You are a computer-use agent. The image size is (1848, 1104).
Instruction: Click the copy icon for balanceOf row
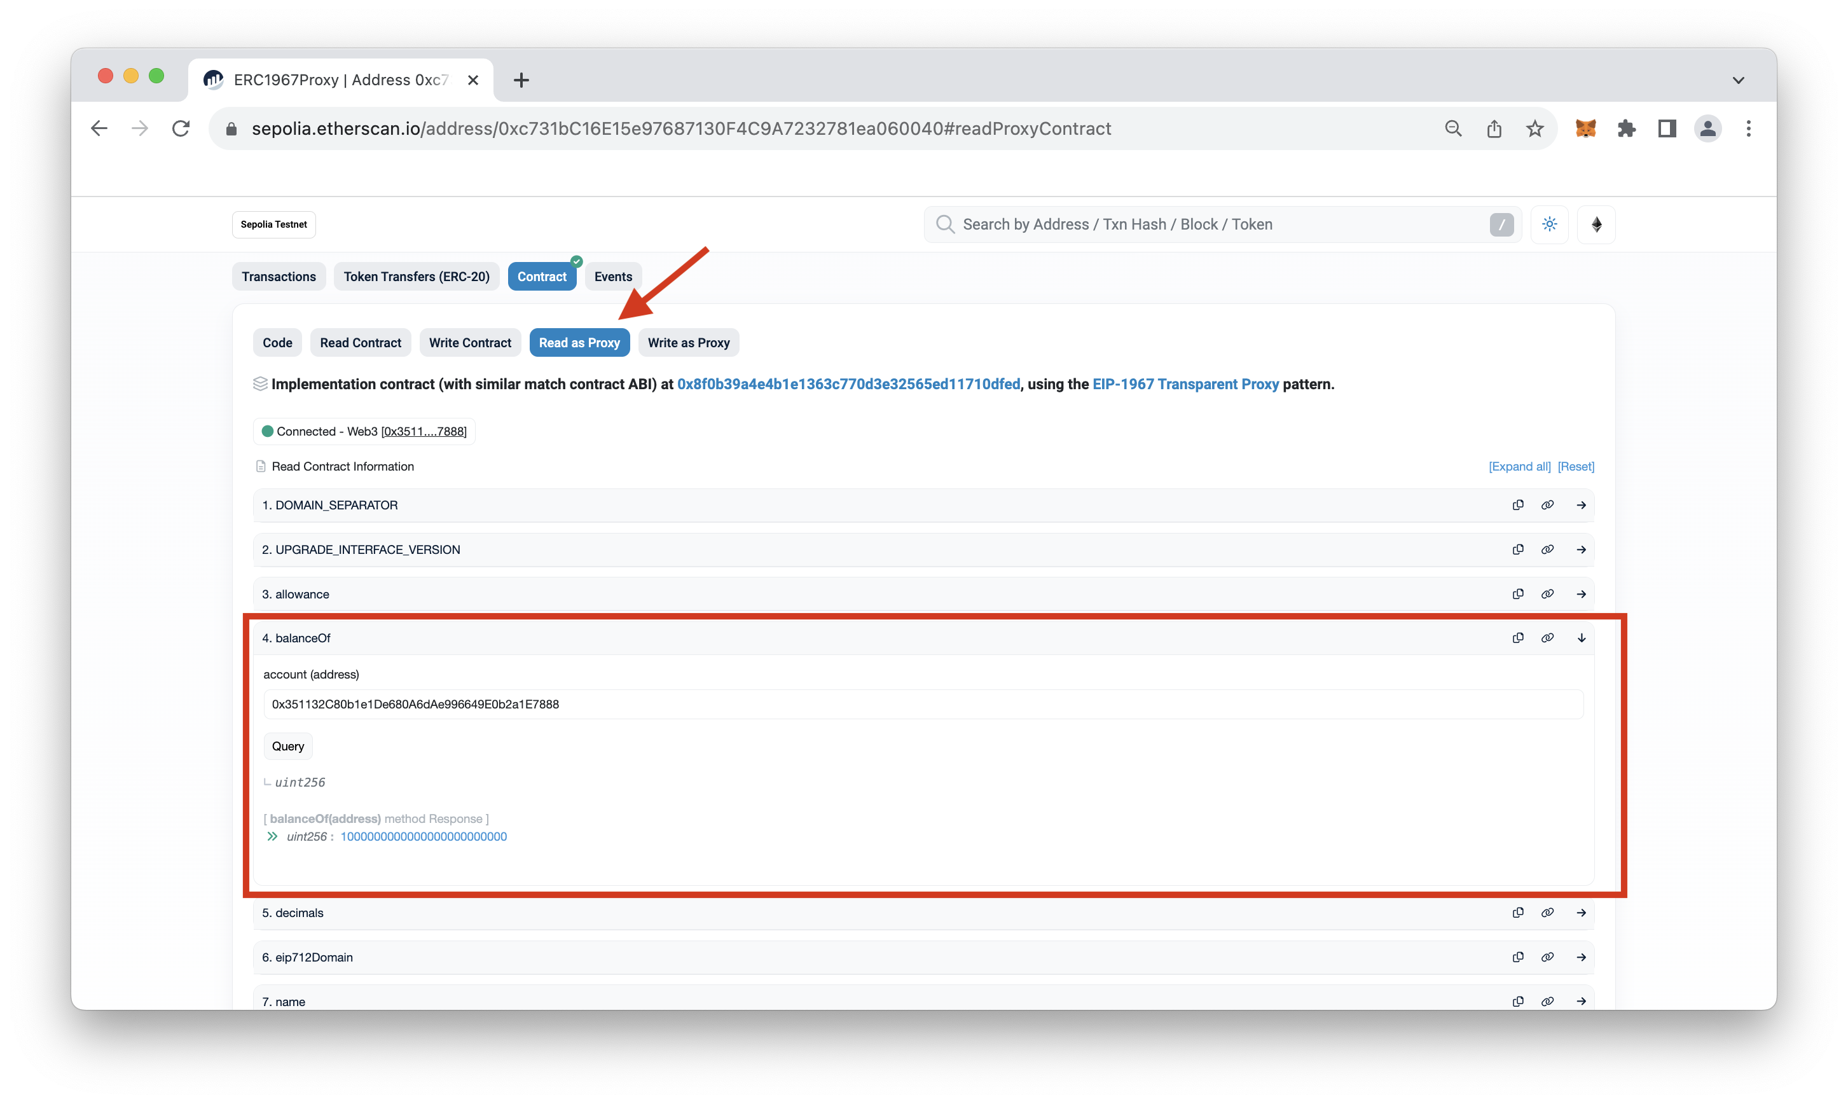(1517, 637)
